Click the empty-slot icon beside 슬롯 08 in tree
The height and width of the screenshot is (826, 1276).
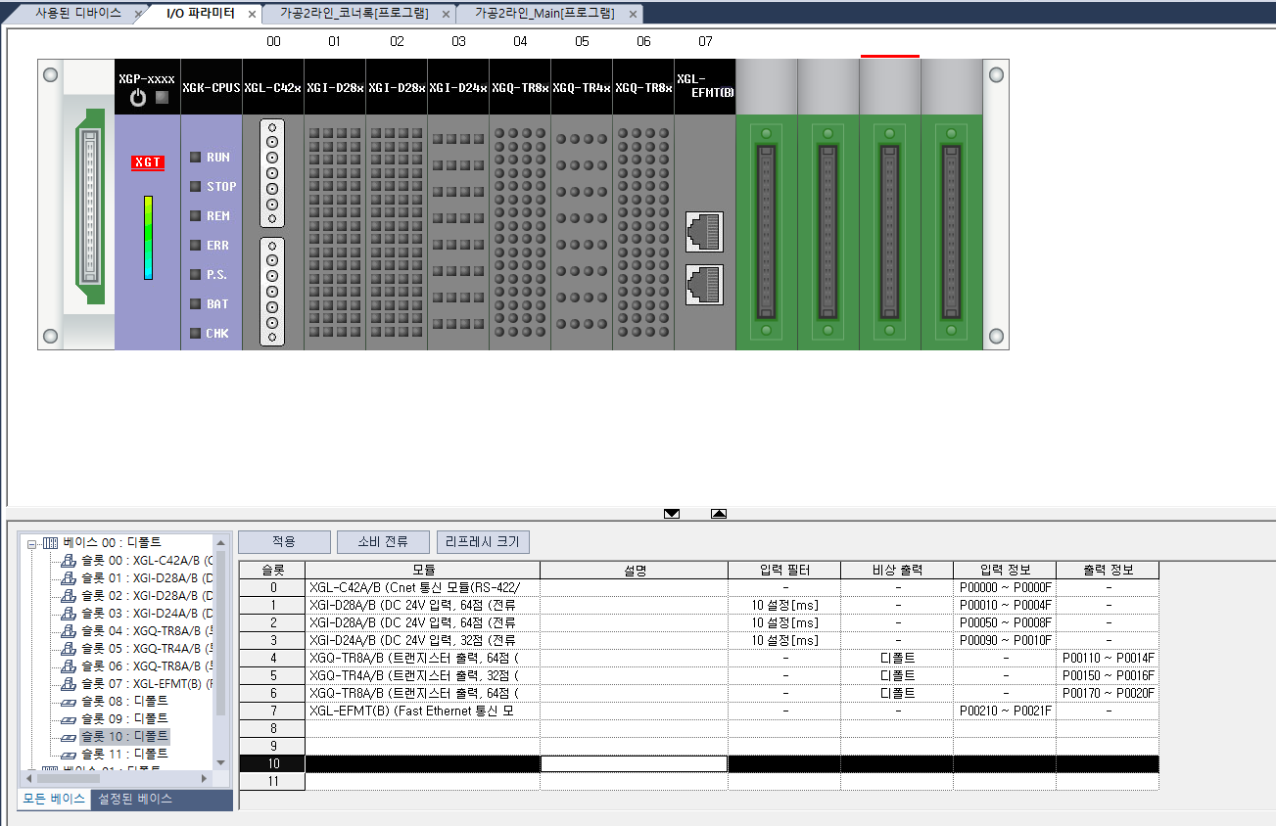69,701
